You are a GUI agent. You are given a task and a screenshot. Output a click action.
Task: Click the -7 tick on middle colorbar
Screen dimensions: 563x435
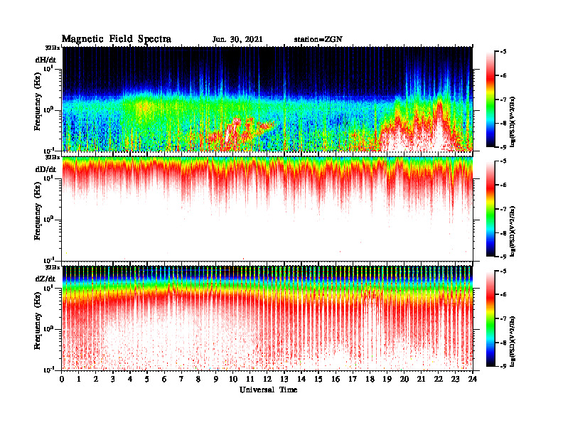click(503, 209)
